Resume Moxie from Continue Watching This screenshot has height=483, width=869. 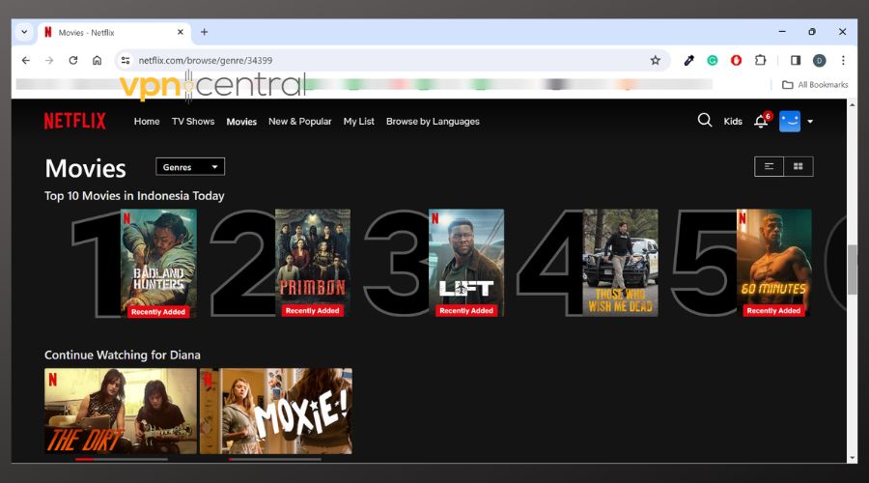(x=276, y=411)
